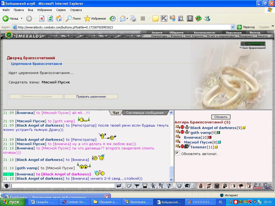The image size is (275, 206).
Task: Open the Отчет о переводах link
Action: [221, 36]
